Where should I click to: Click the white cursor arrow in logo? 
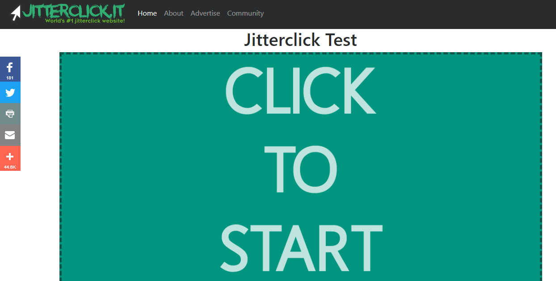(16, 13)
